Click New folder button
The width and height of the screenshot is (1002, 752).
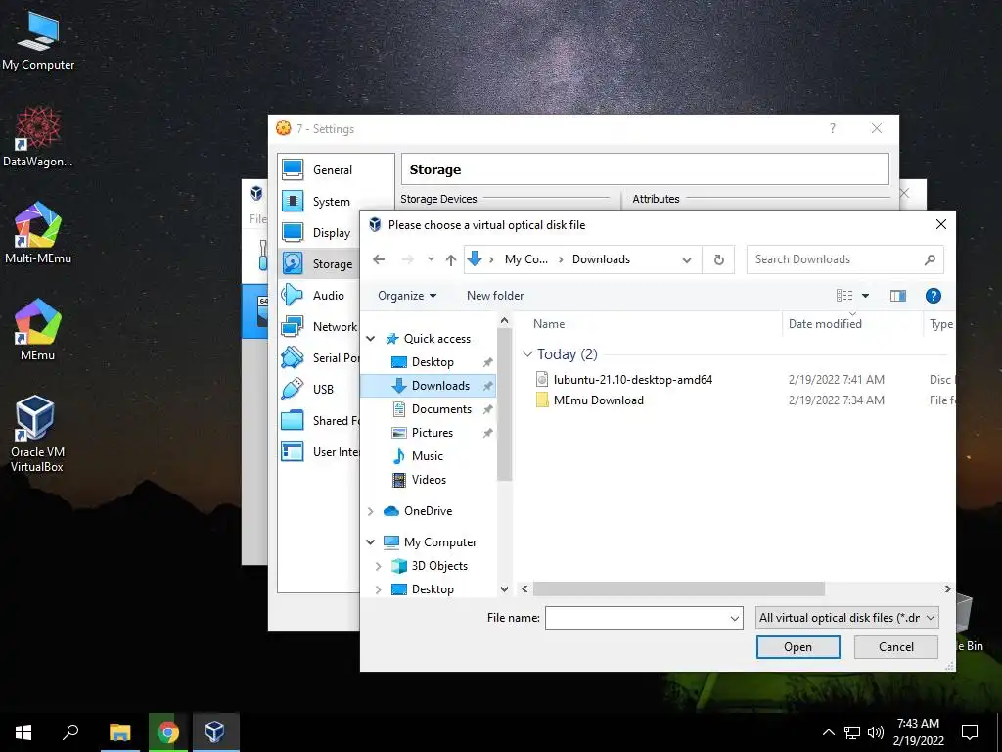click(x=495, y=296)
